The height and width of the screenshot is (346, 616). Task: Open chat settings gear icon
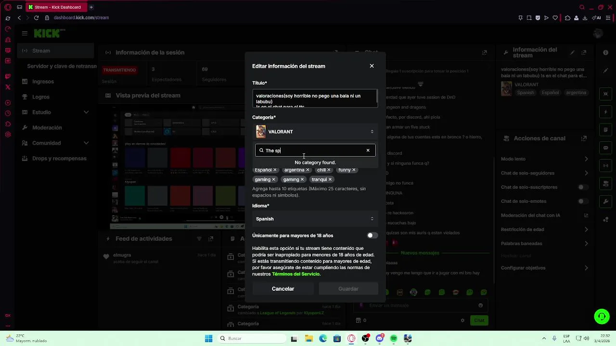coord(462,320)
